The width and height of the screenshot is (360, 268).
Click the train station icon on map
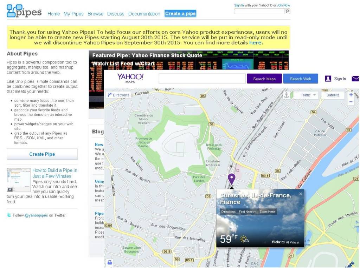click(x=231, y=166)
